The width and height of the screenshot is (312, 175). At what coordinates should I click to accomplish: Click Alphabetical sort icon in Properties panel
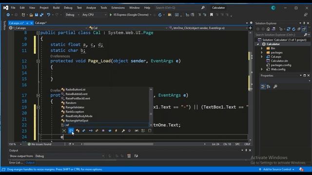(x=269, y=87)
